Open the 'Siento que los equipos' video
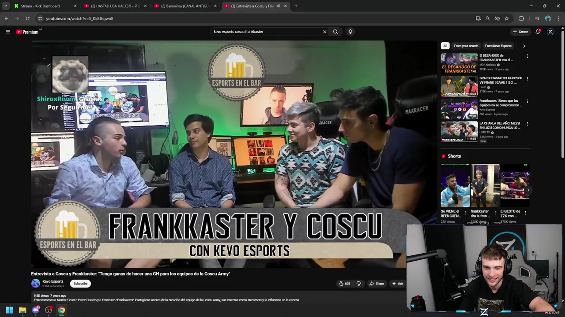The width and height of the screenshot is (565, 317). [x=459, y=109]
